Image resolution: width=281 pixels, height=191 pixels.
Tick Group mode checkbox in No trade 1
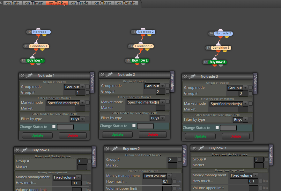tap(88, 87)
